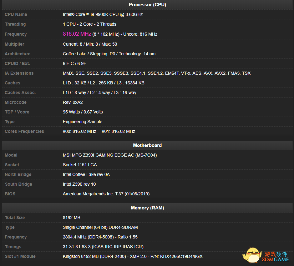The height and width of the screenshot is (266, 294).
Task: Click the 'Threading' row label
Action: (15, 24)
